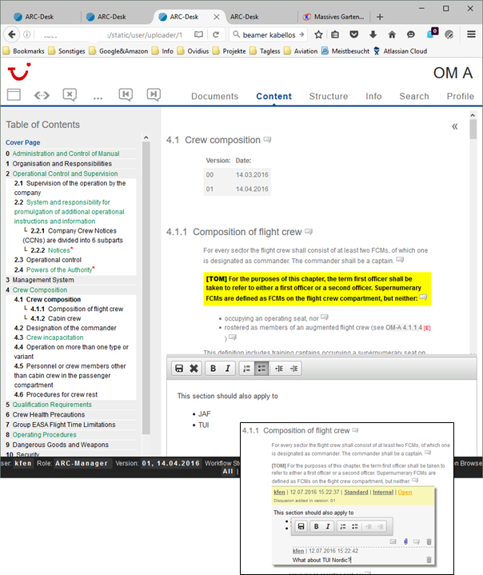Image resolution: width=483 pixels, height=575 pixels.
Task: Click the italic button in the inset editor toolbar
Action: click(x=328, y=526)
